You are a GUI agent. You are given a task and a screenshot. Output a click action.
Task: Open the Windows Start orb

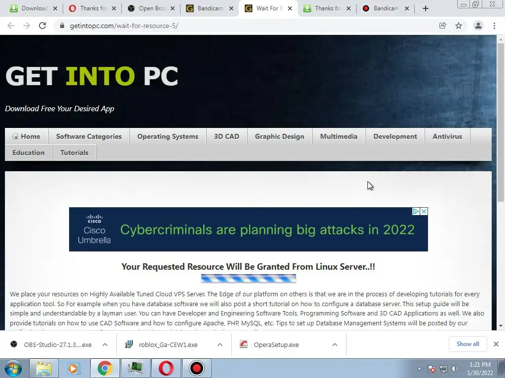tap(13, 368)
